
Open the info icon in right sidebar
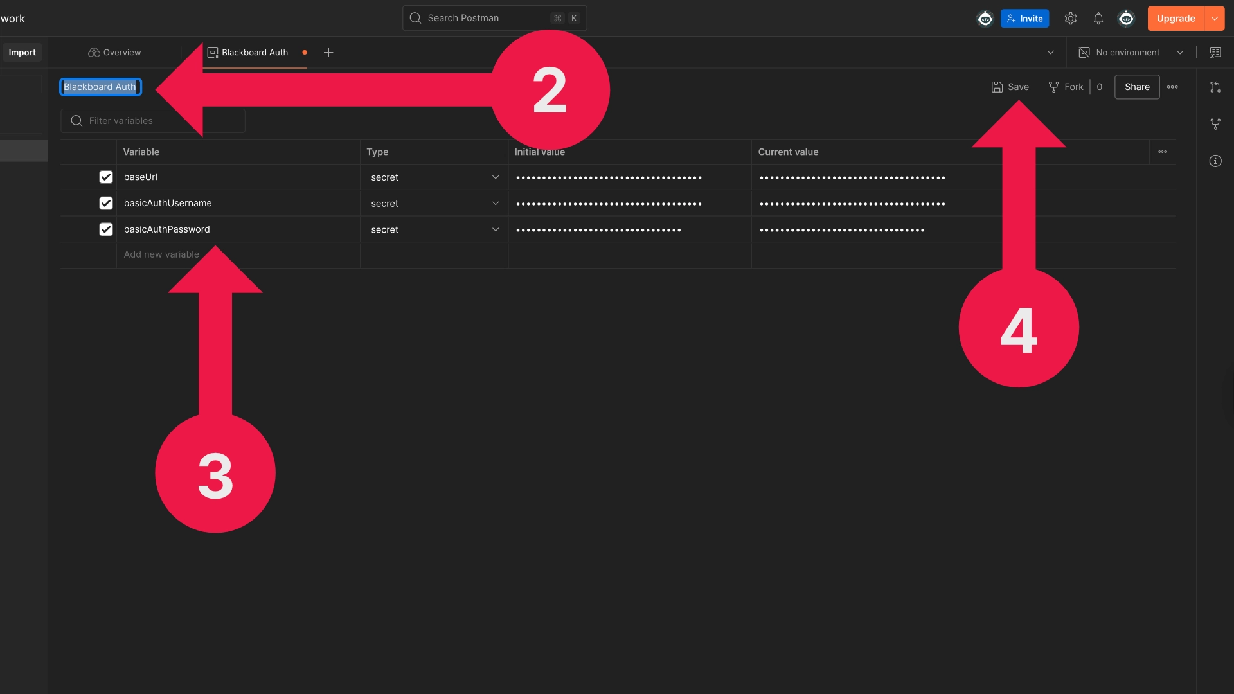click(x=1215, y=161)
